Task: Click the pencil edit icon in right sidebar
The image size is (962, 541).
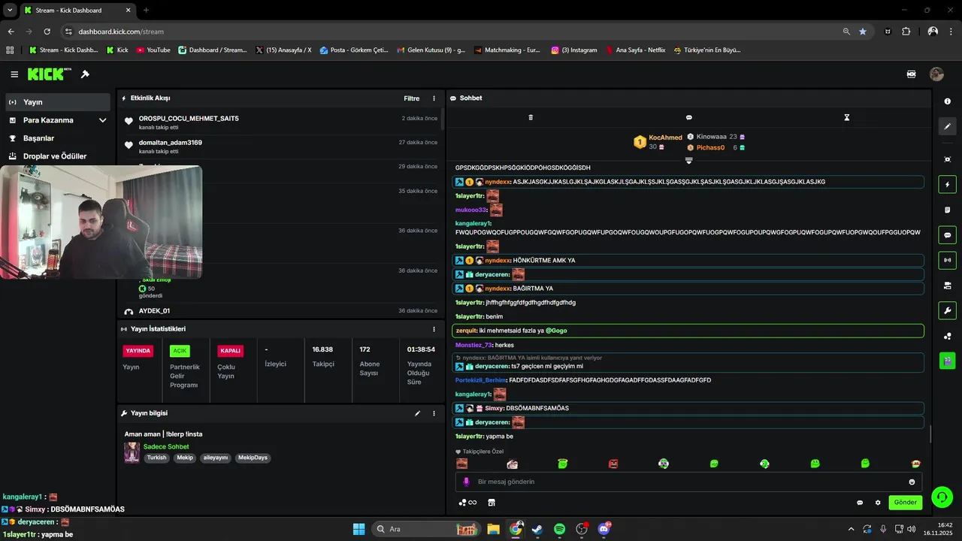Action: [947, 126]
